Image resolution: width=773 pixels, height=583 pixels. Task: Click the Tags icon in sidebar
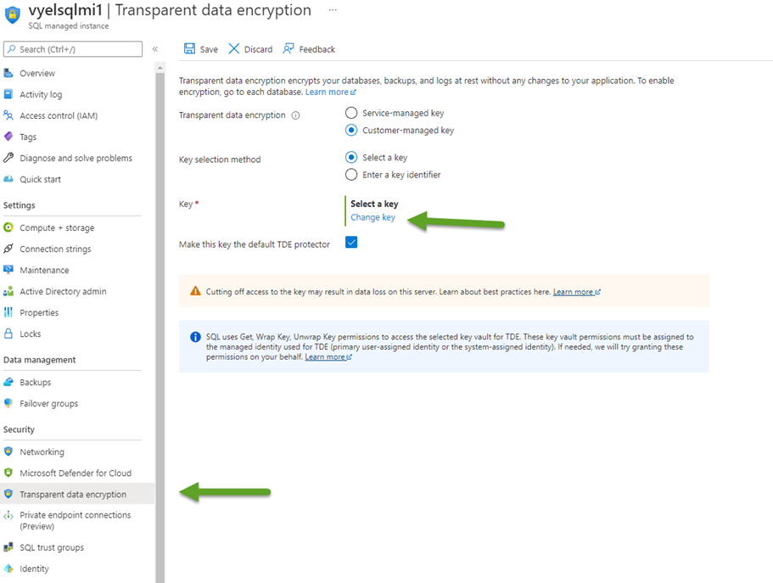[9, 137]
